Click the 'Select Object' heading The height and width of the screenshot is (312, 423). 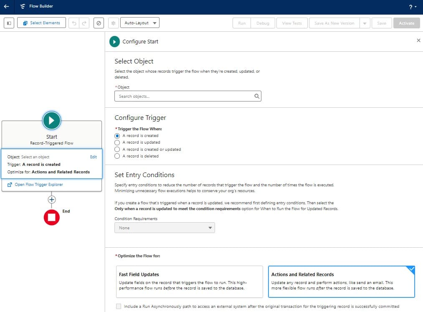tap(134, 61)
